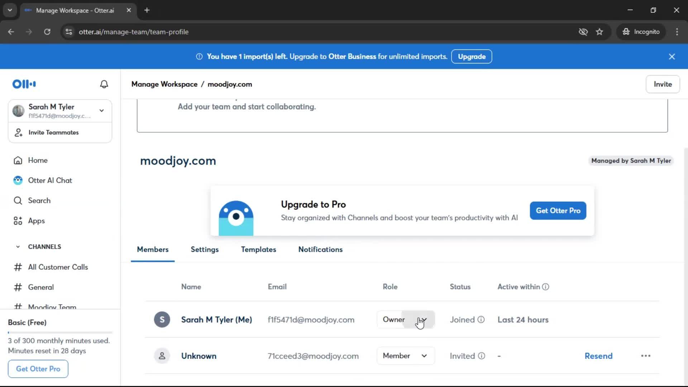This screenshot has width=688, height=387.
Task: Click the info icon next to Joined
Action: 481,320
